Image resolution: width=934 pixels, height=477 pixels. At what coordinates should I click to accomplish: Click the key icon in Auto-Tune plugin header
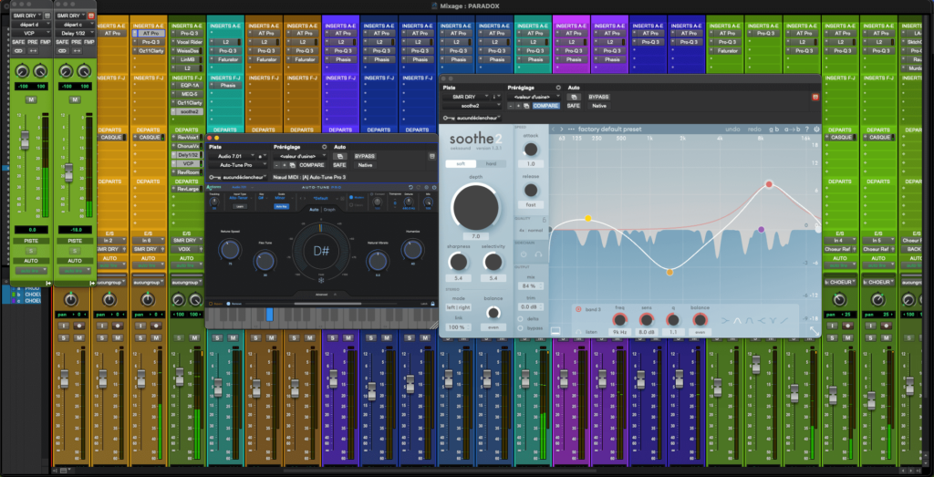pos(213,177)
